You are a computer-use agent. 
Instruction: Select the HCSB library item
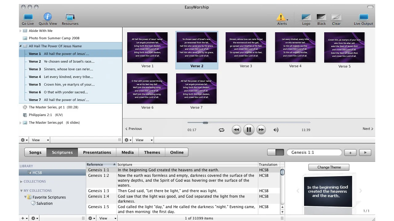tap(52, 173)
